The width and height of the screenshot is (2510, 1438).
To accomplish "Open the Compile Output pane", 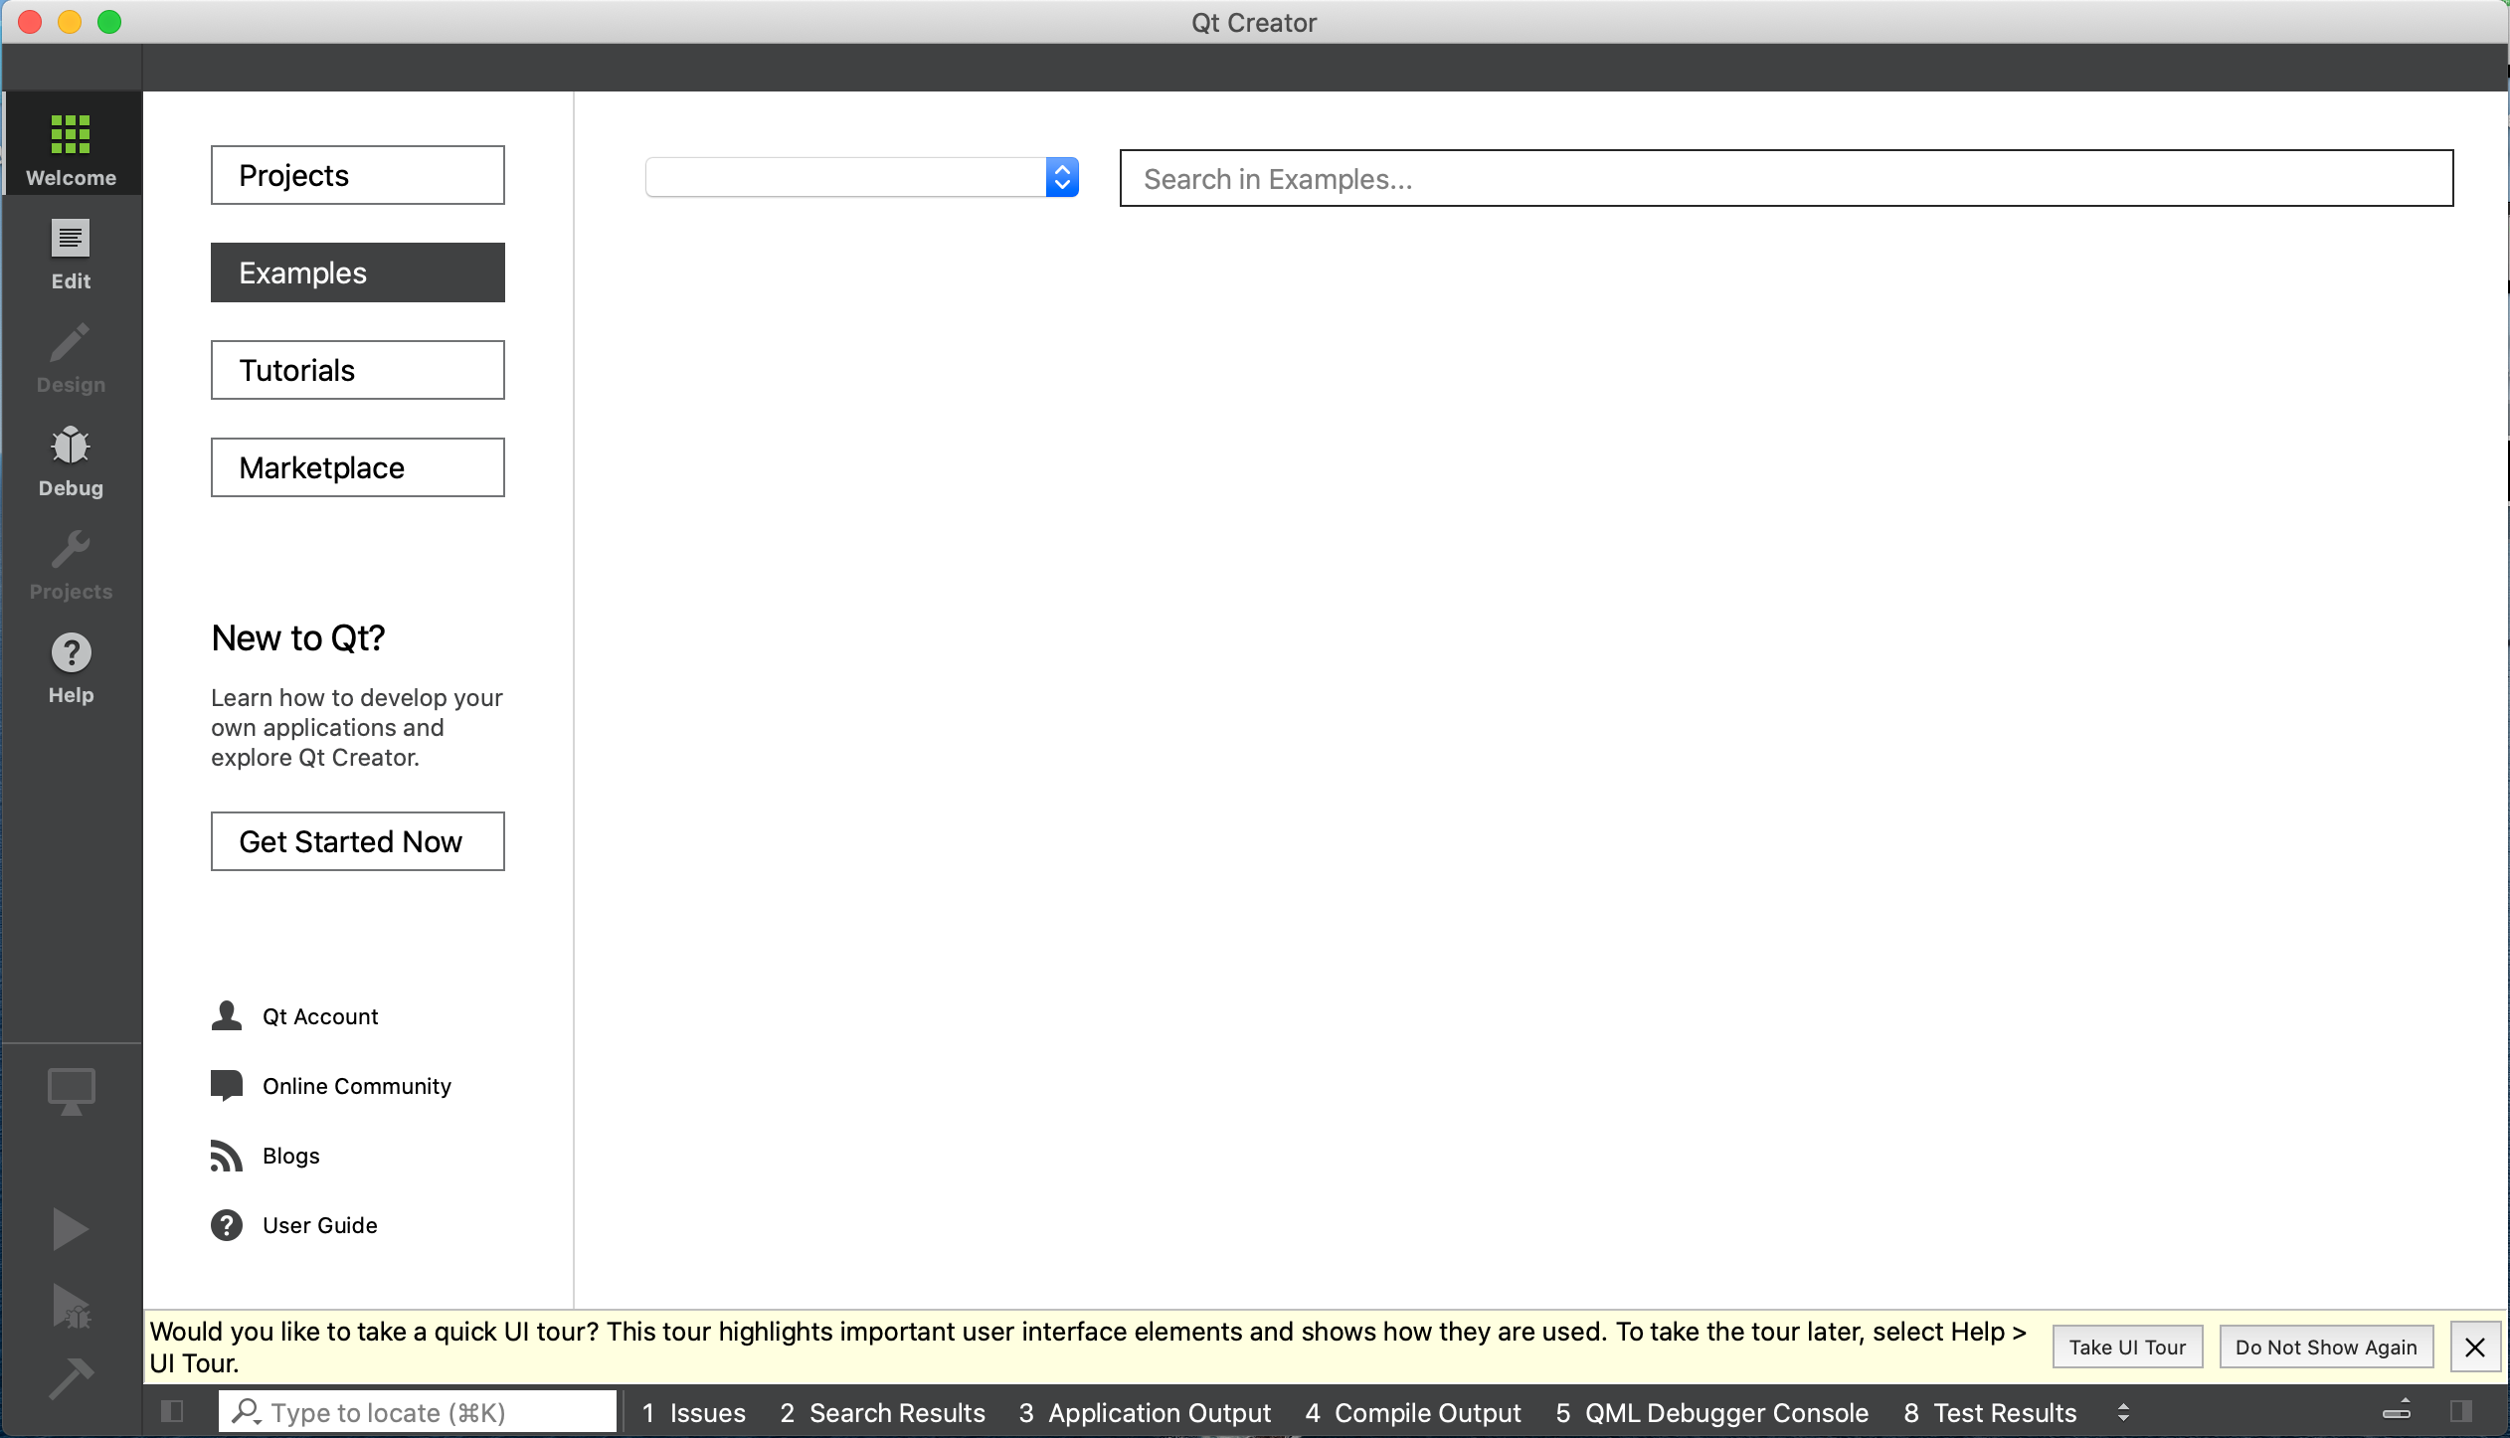I will click(x=1413, y=1412).
